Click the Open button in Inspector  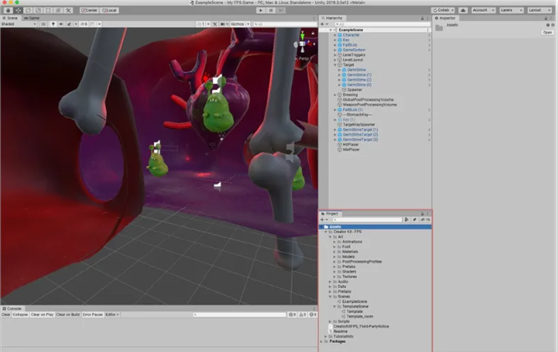pos(547,33)
